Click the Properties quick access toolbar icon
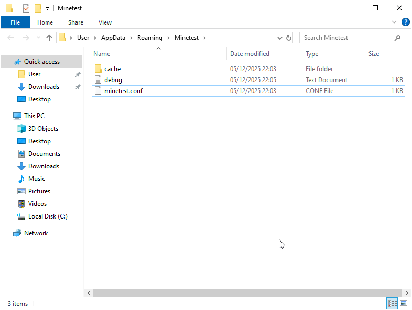The image size is (412, 310). tap(26, 8)
